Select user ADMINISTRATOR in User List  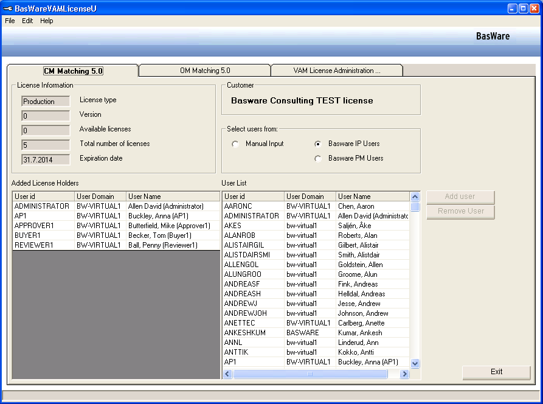[x=316, y=216]
